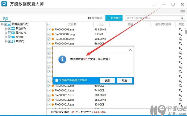Click orange dot icon of File0000016.exe
The image size is (187, 116).
53,100
